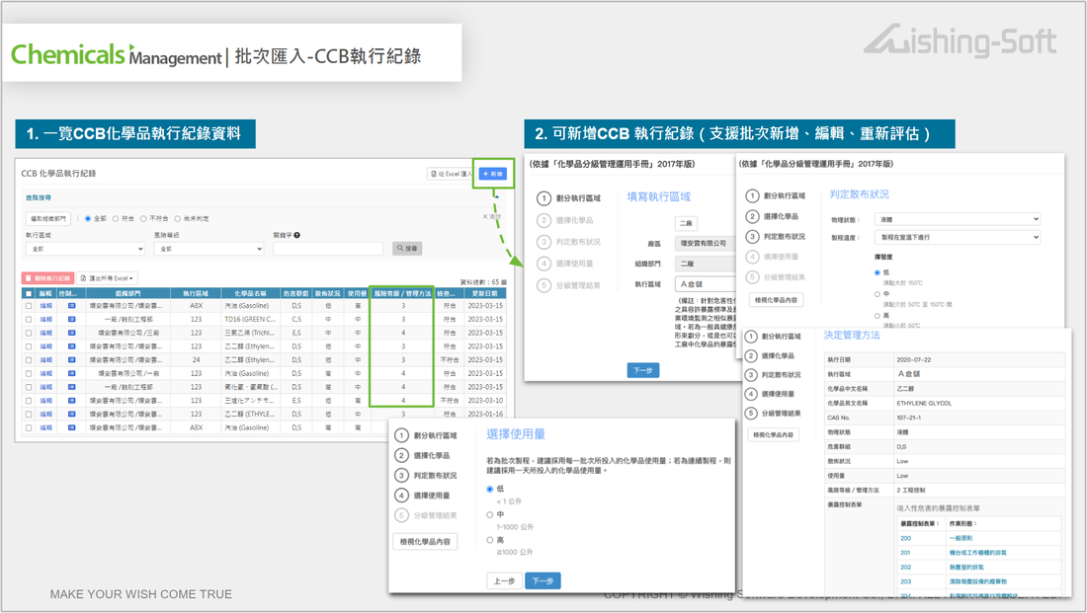
Task: Click the 搜尋 search button
Action: [x=407, y=248]
